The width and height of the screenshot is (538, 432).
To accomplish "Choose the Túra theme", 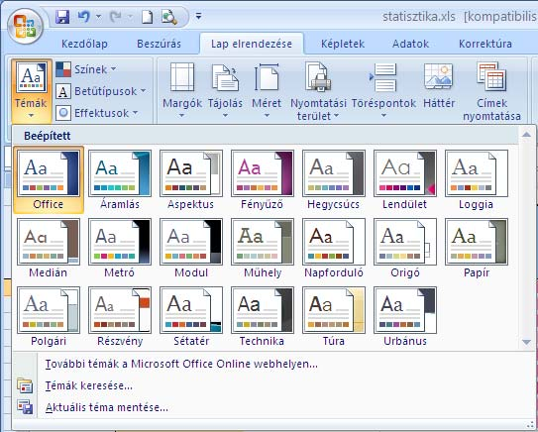I will pos(334,317).
